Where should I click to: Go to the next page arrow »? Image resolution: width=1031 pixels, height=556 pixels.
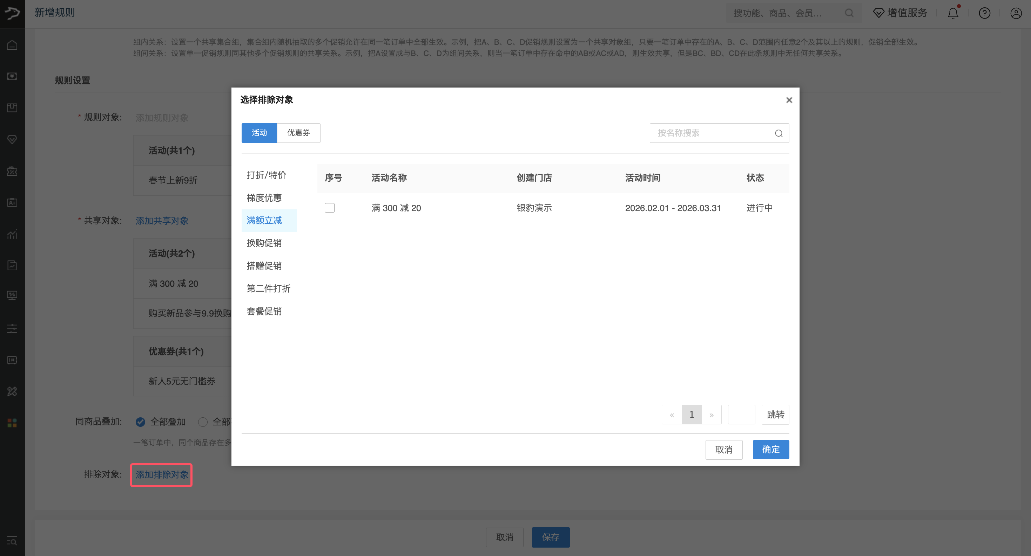(x=711, y=415)
